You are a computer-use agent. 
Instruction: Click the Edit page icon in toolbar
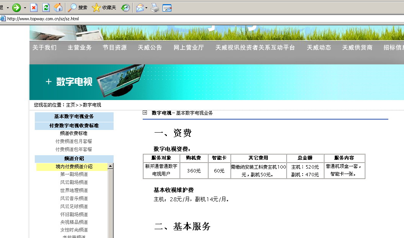[x=167, y=7]
